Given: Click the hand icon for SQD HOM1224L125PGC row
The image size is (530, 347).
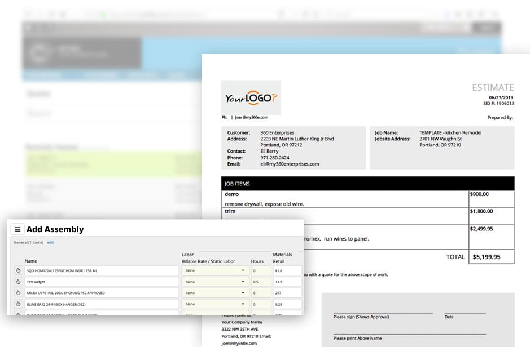Looking at the screenshot, I should click(x=18, y=270).
